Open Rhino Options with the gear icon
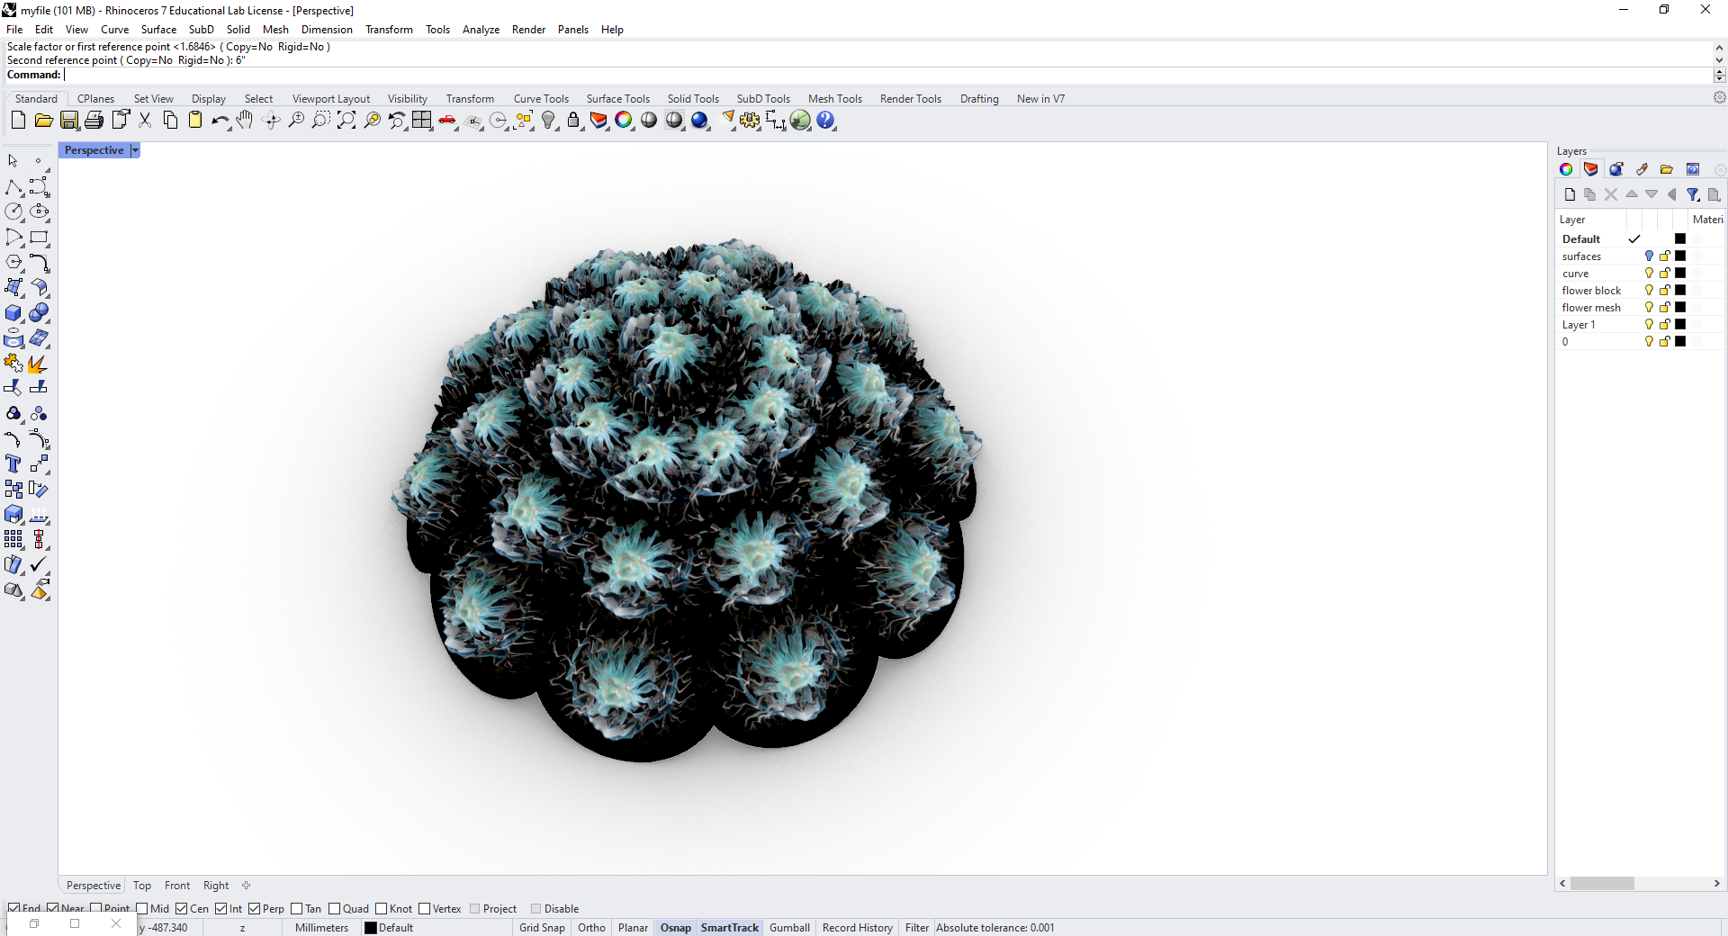Viewport: 1728px width, 936px height. click(750, 121)
